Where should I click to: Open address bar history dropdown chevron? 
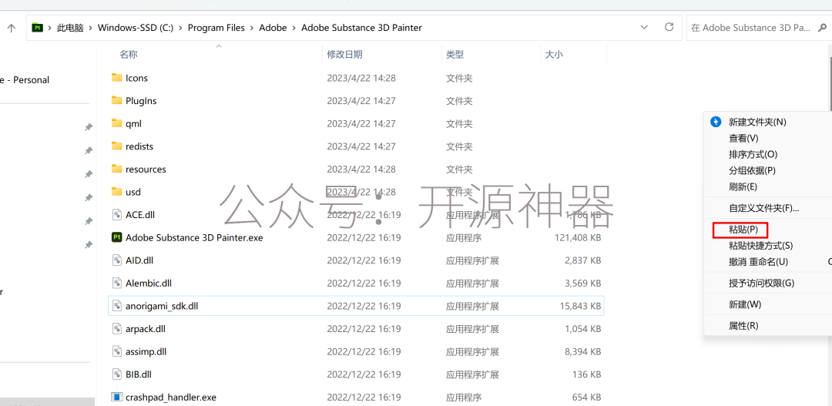644,27
